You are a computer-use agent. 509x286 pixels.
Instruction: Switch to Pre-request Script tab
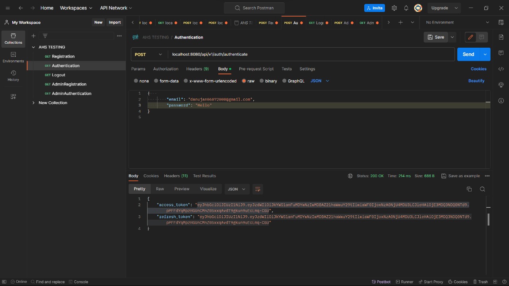point(256,69)
